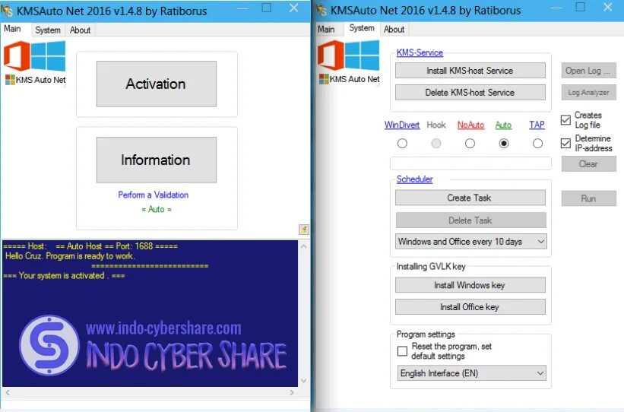The width and height of the screenshot is (624, 412).
Task: Select the disabled Hook radio button
Action: pyautogui.click(x=436, y=144)
